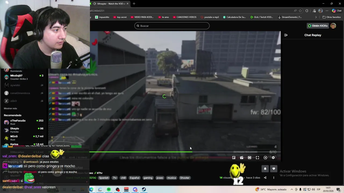Open the Kick / Twitch VOD bookmark

coord(261,17)
